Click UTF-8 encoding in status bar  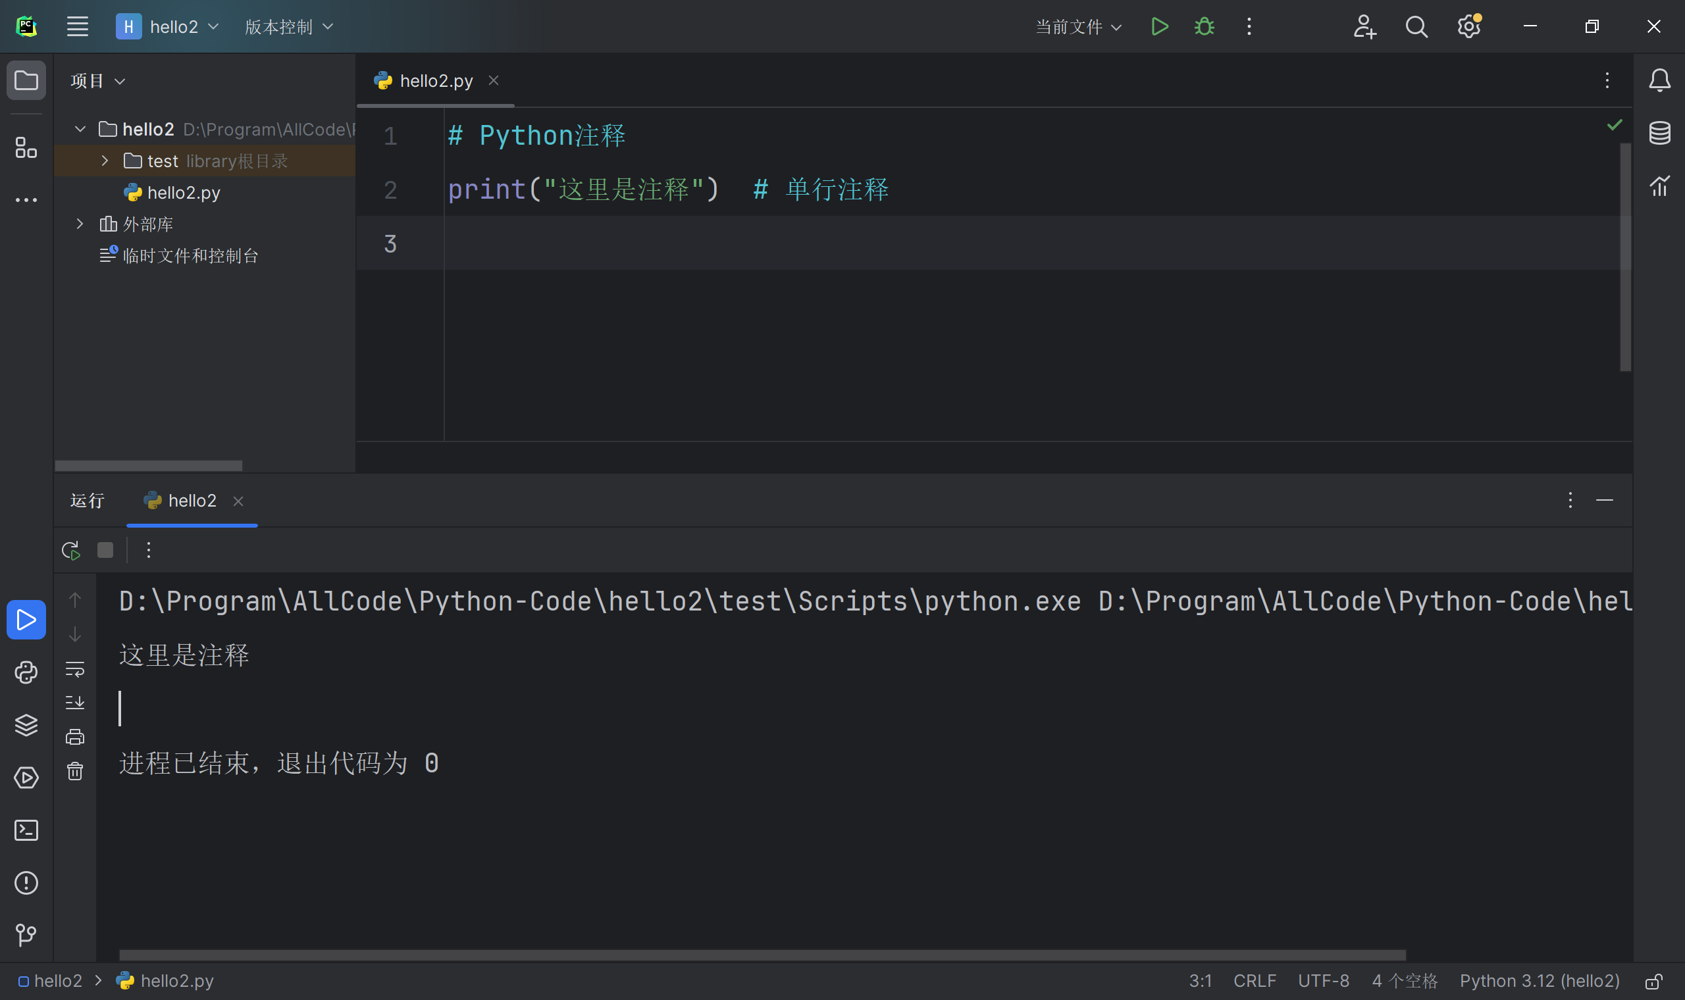1323,981
